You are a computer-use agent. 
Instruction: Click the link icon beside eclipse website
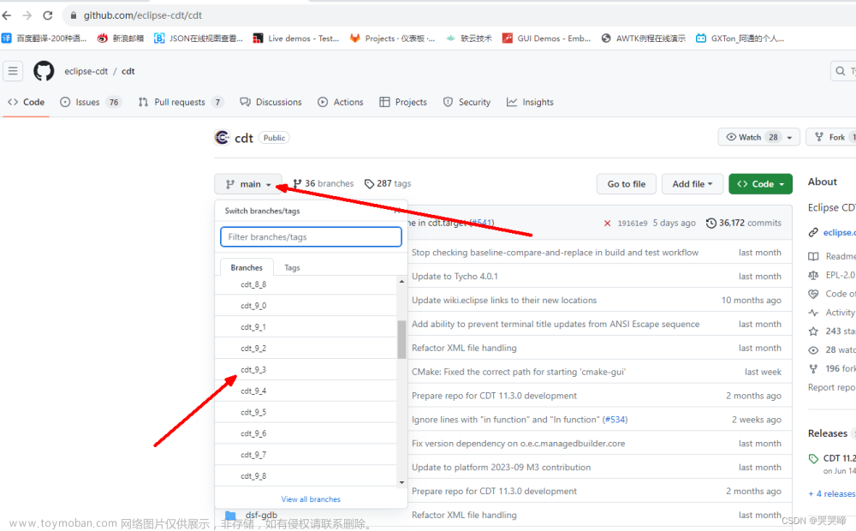813,233
